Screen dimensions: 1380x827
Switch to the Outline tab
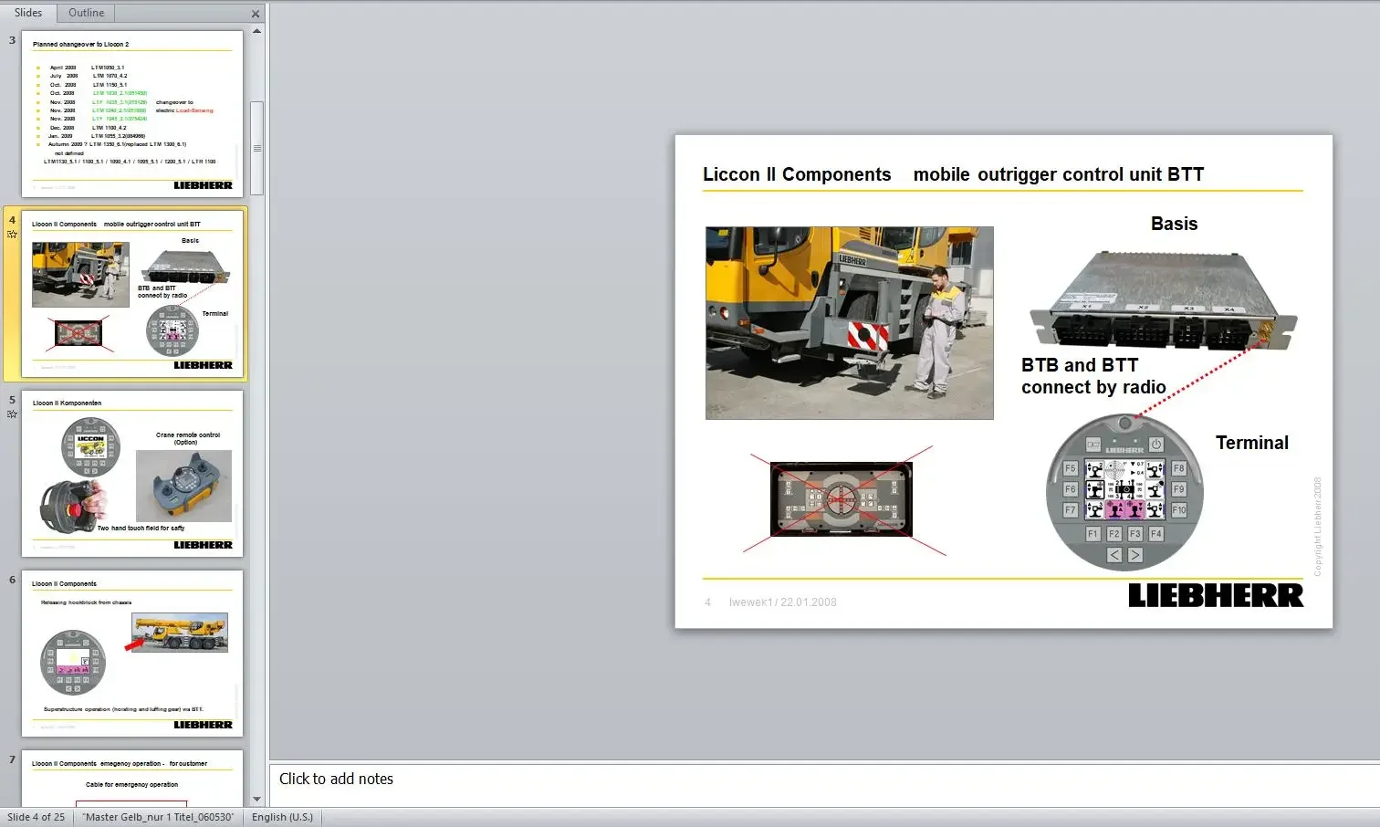[x=86, y=13]
